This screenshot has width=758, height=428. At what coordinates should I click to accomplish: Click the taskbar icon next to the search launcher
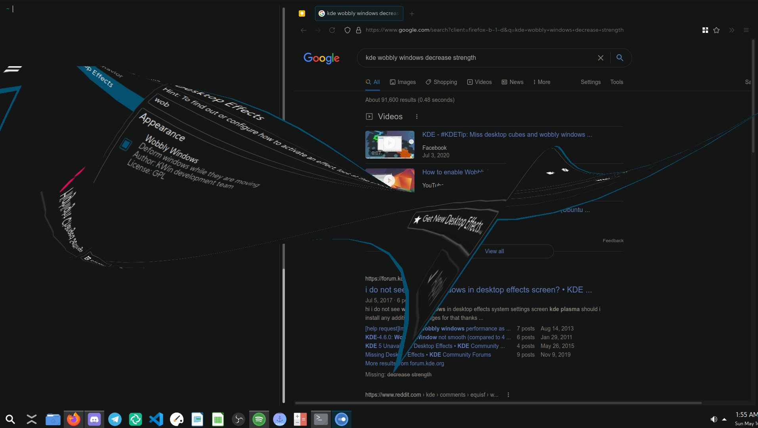click(x=32, y=419)
